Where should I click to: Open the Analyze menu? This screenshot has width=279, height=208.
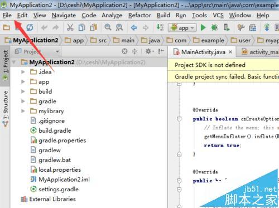point(112,15)
